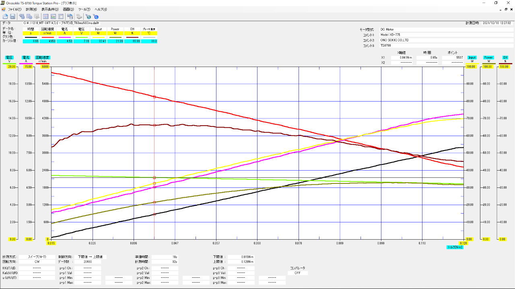This screenshot has width=515, height=289.
Task: Click the cyan 回転速度 axis label button
Action: click(43, 57)
